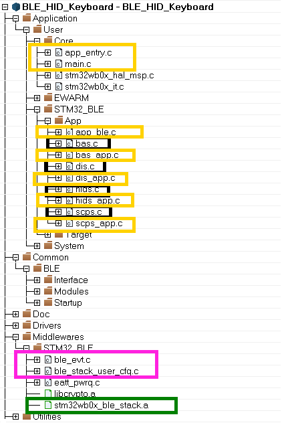Click the Interface folder icon
This screenshot has width=288, height=429.
point(48,280)
